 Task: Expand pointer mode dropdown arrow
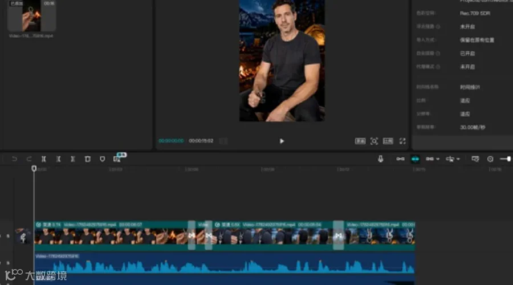(x=458, y=160)
